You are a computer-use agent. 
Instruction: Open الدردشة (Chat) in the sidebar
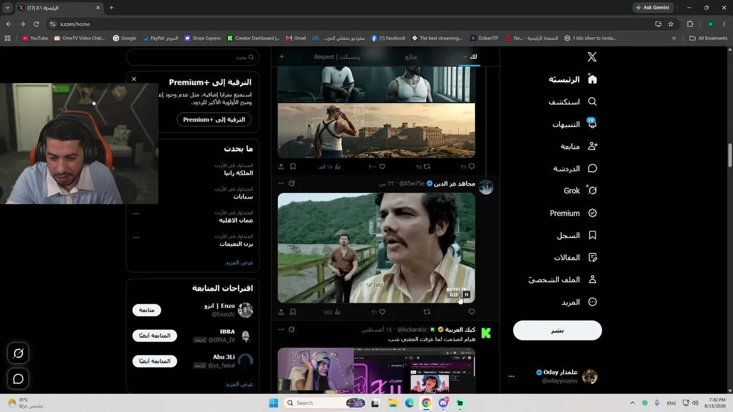pos(575,169)
